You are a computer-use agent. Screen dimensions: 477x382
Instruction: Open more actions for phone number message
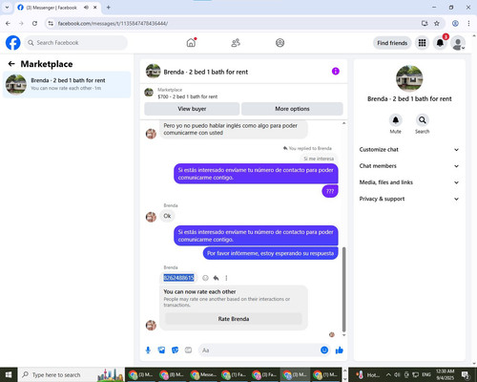pos(226,278)
